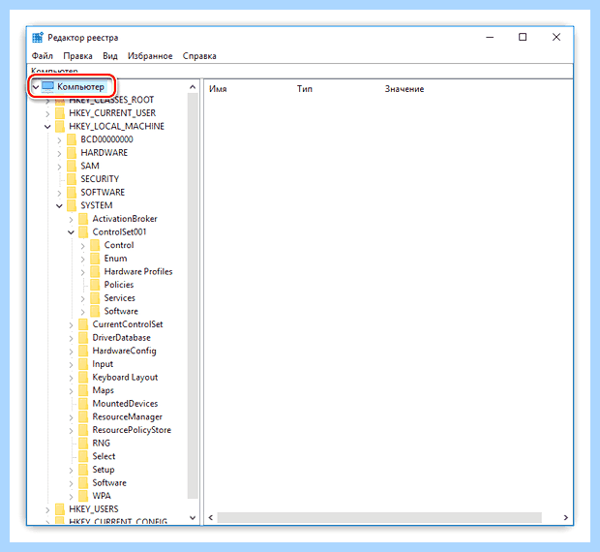Expand the HARDWARE key
600x552 pixels.
(59, 153)
